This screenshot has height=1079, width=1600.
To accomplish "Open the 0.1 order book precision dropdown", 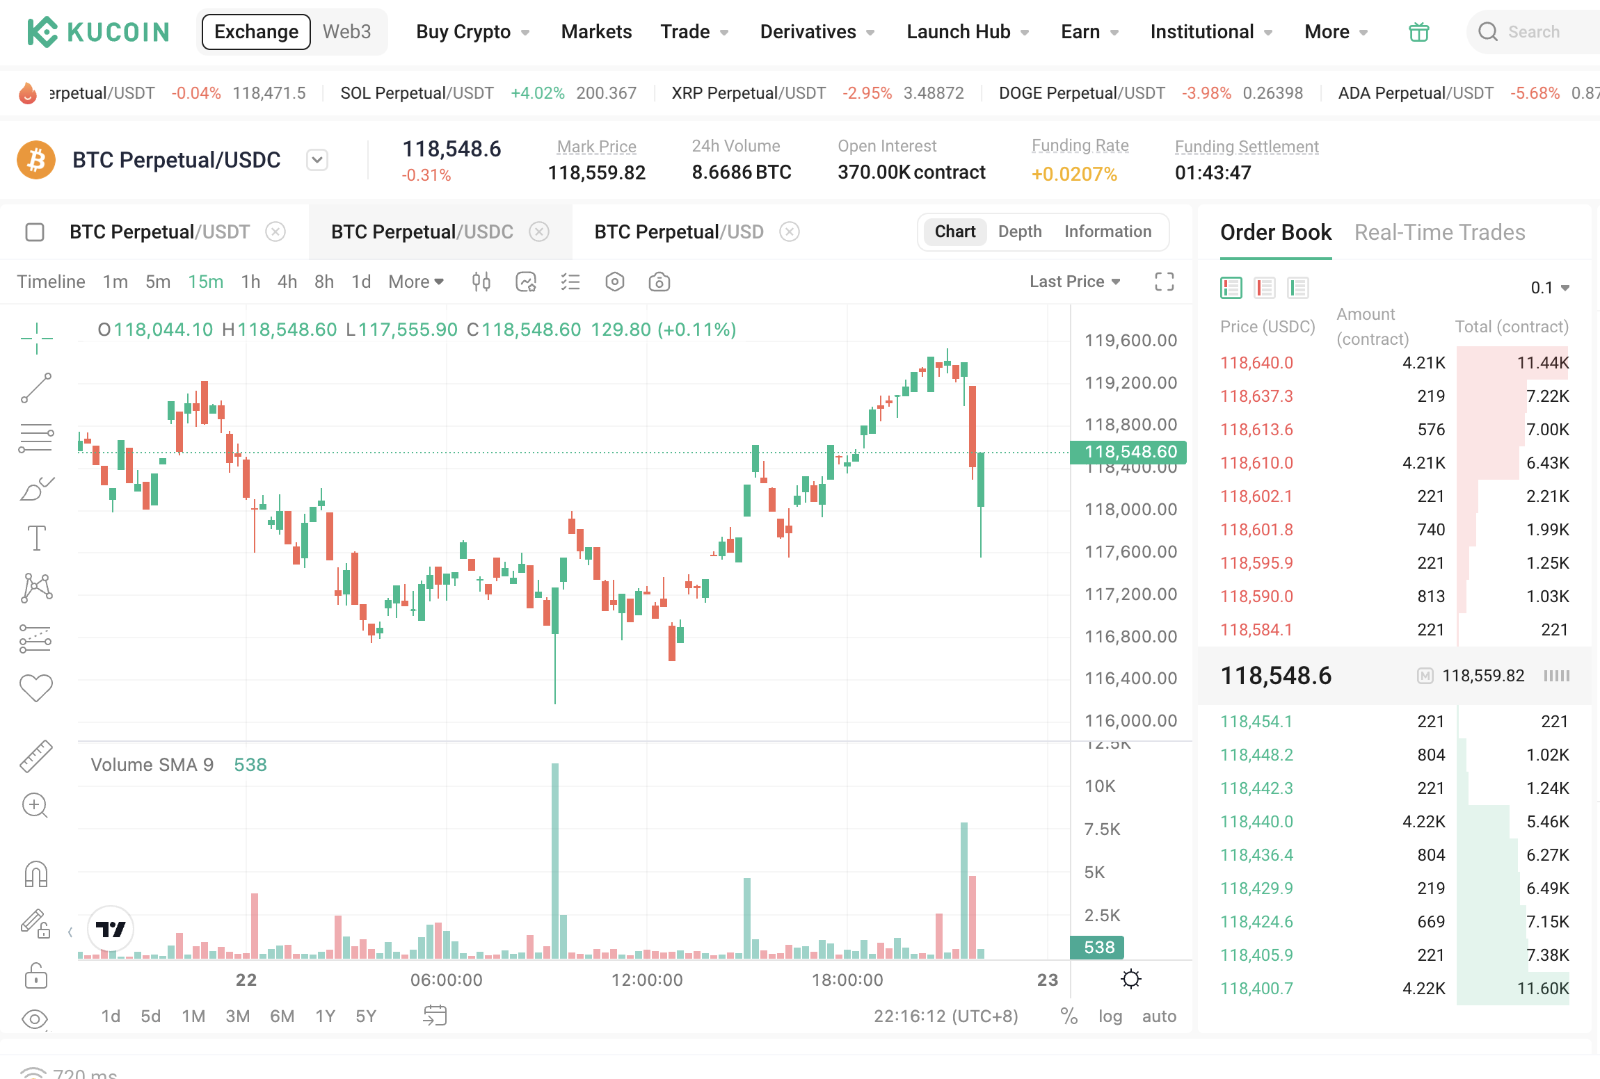I will click(x=1549, y=288).
